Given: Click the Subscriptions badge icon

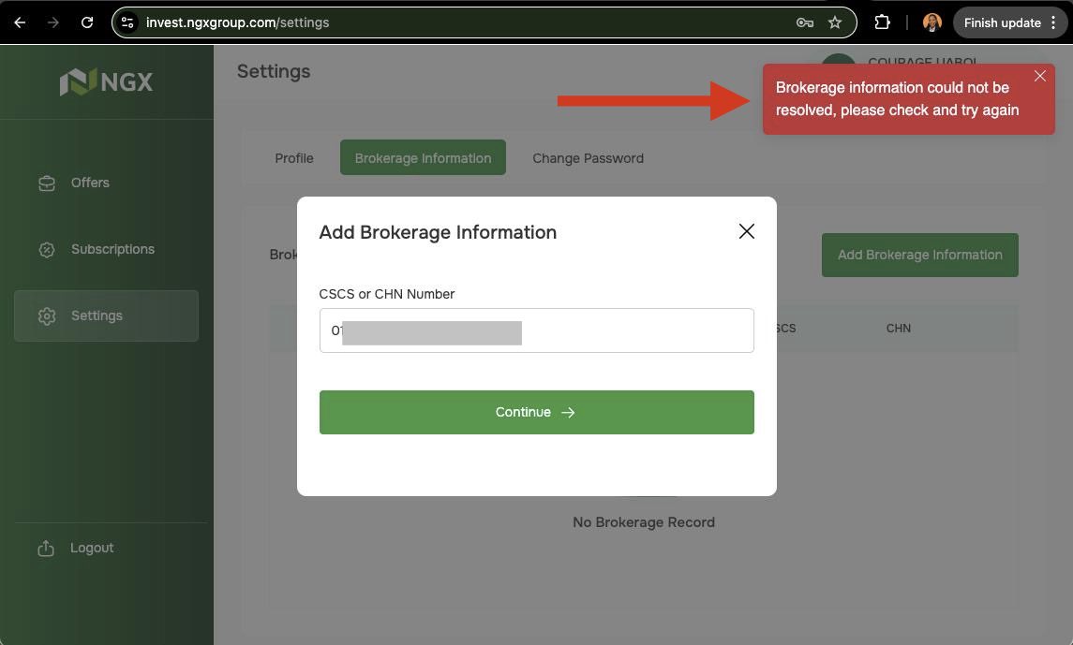Looking at the screenshot, I should (x=47, y=249).
